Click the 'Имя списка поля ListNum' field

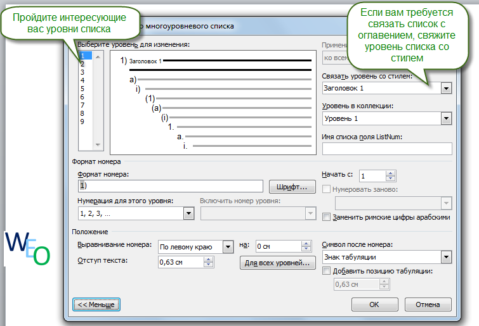386,149
